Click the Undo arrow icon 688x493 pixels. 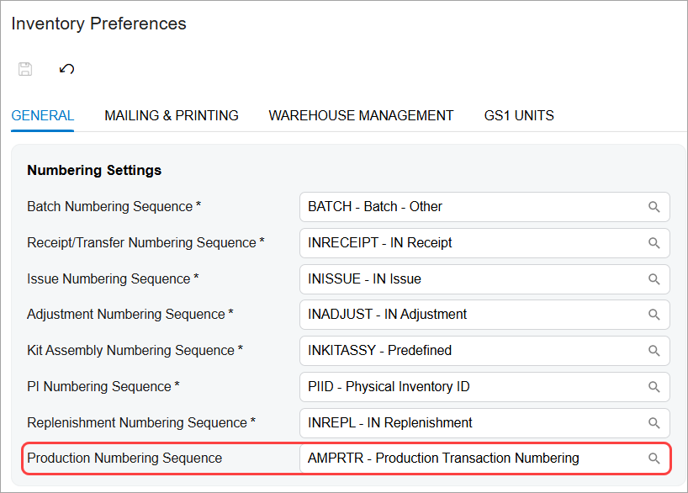66,69
